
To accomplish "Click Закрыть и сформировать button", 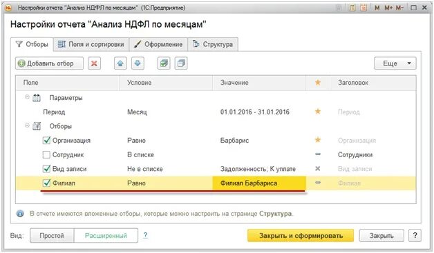I will coord(301,236).
